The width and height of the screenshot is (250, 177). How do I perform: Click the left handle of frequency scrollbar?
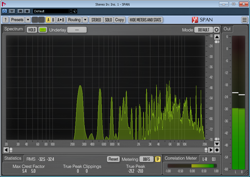(11, 150)
